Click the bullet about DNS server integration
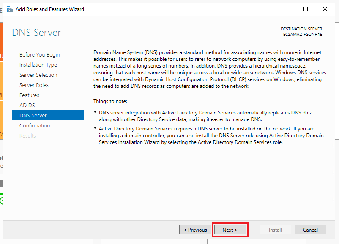Screen dimensions: 339x244 tap(205, 116)
